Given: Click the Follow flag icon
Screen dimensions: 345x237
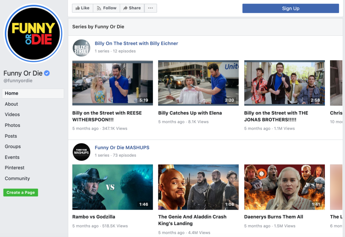Looking at the screenshot, I should point(100,8).
